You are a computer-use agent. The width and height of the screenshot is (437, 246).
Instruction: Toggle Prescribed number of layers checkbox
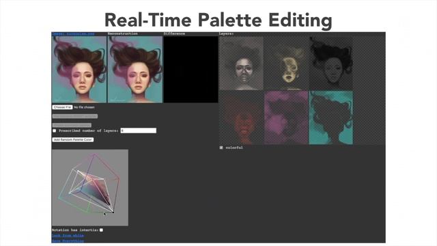tap(55, 131)
